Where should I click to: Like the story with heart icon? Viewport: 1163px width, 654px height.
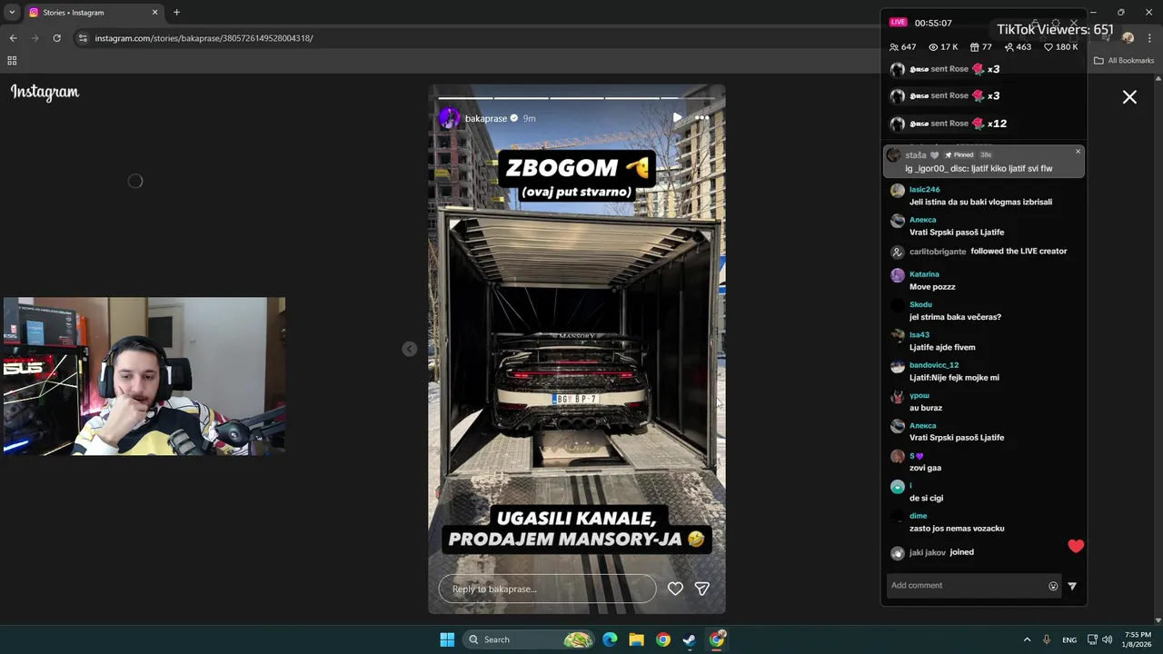(675, 589)
